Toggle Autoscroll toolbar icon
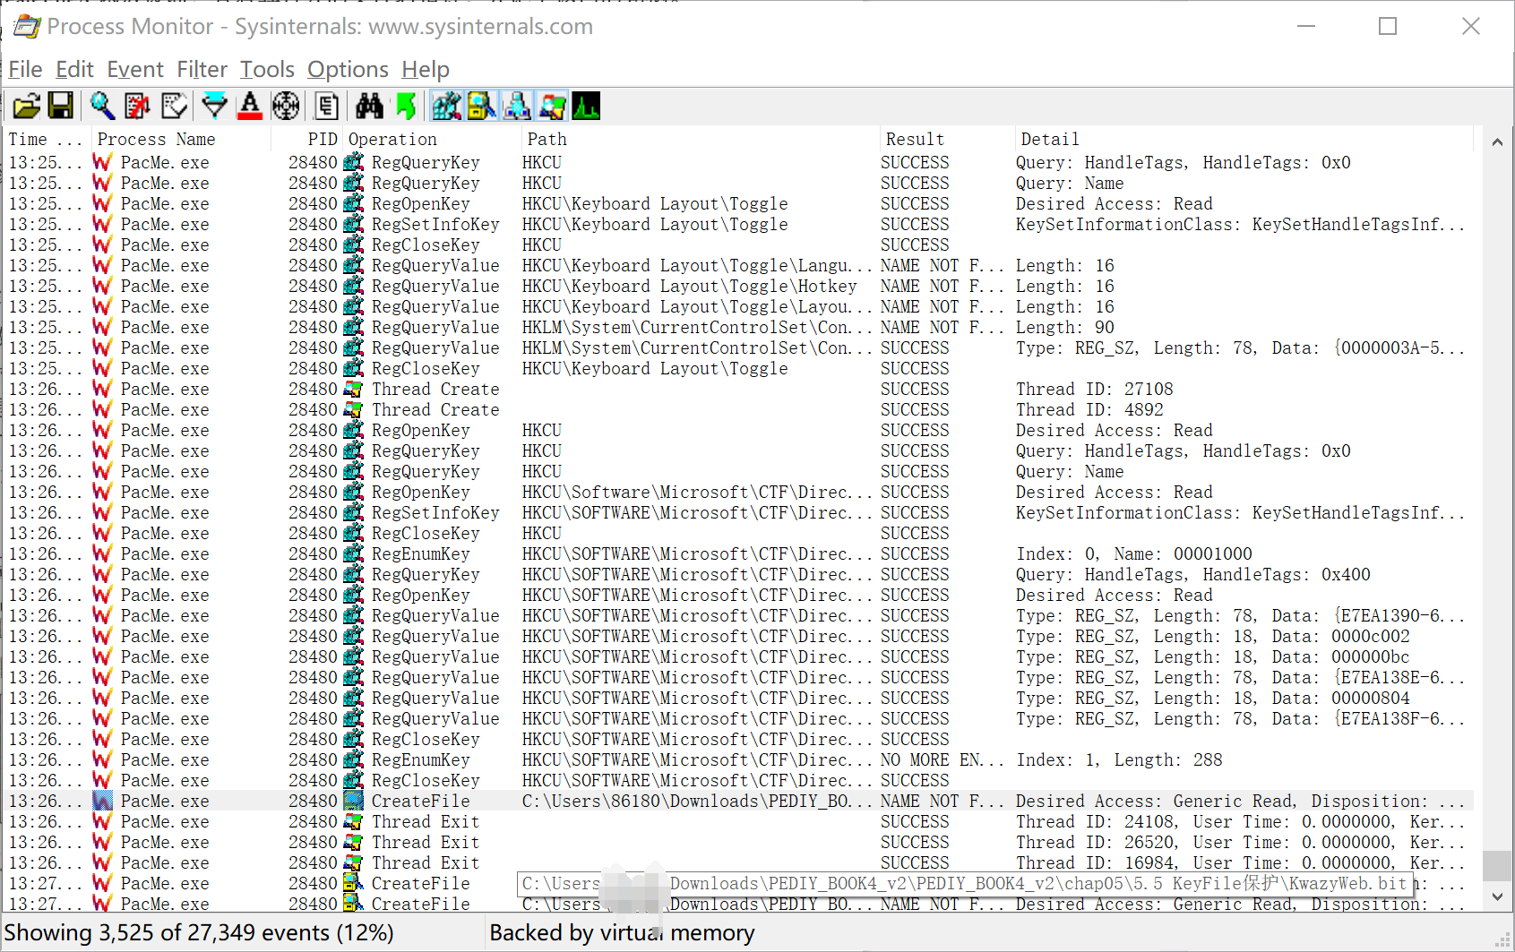 pos(137,107)
